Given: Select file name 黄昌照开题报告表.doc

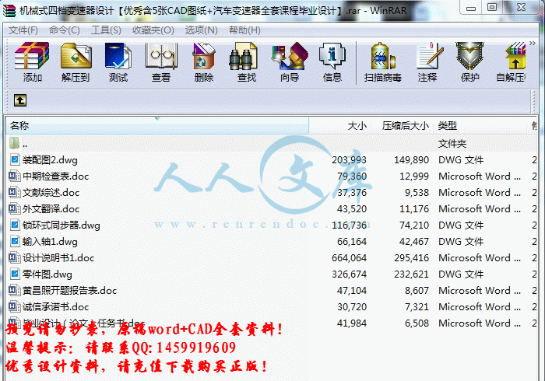Looking at the screenshot, I should 70,291.
